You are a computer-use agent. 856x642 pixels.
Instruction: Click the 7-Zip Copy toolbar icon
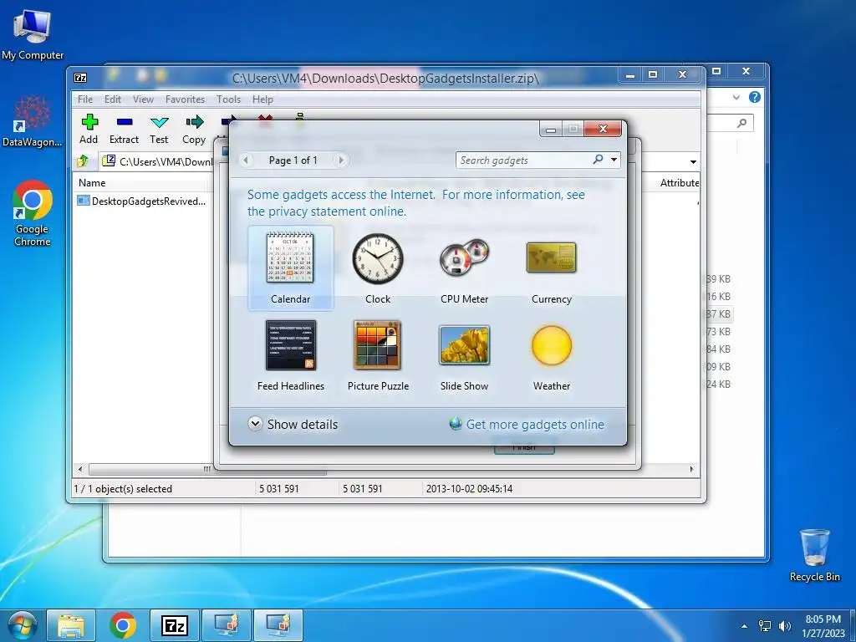coord(194,130)
